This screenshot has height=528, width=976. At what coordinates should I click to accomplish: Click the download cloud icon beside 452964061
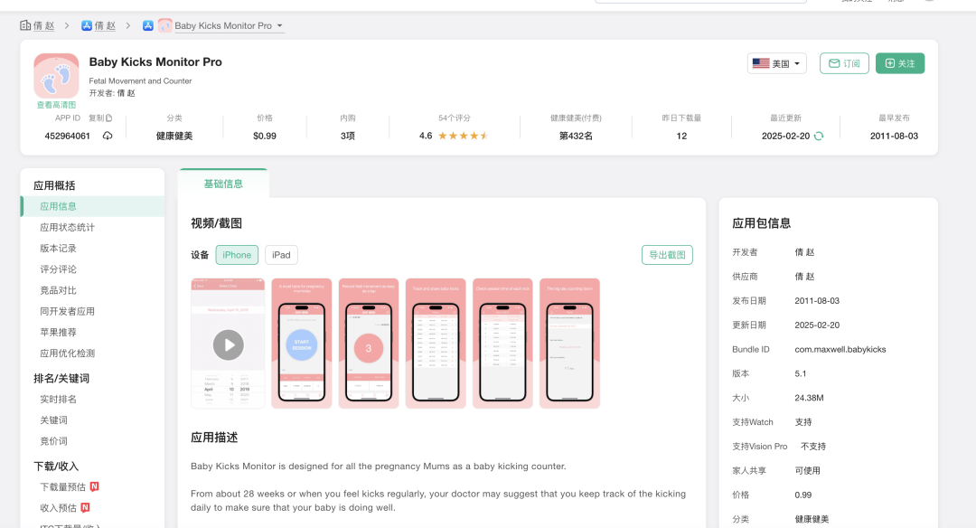point(108,136)
